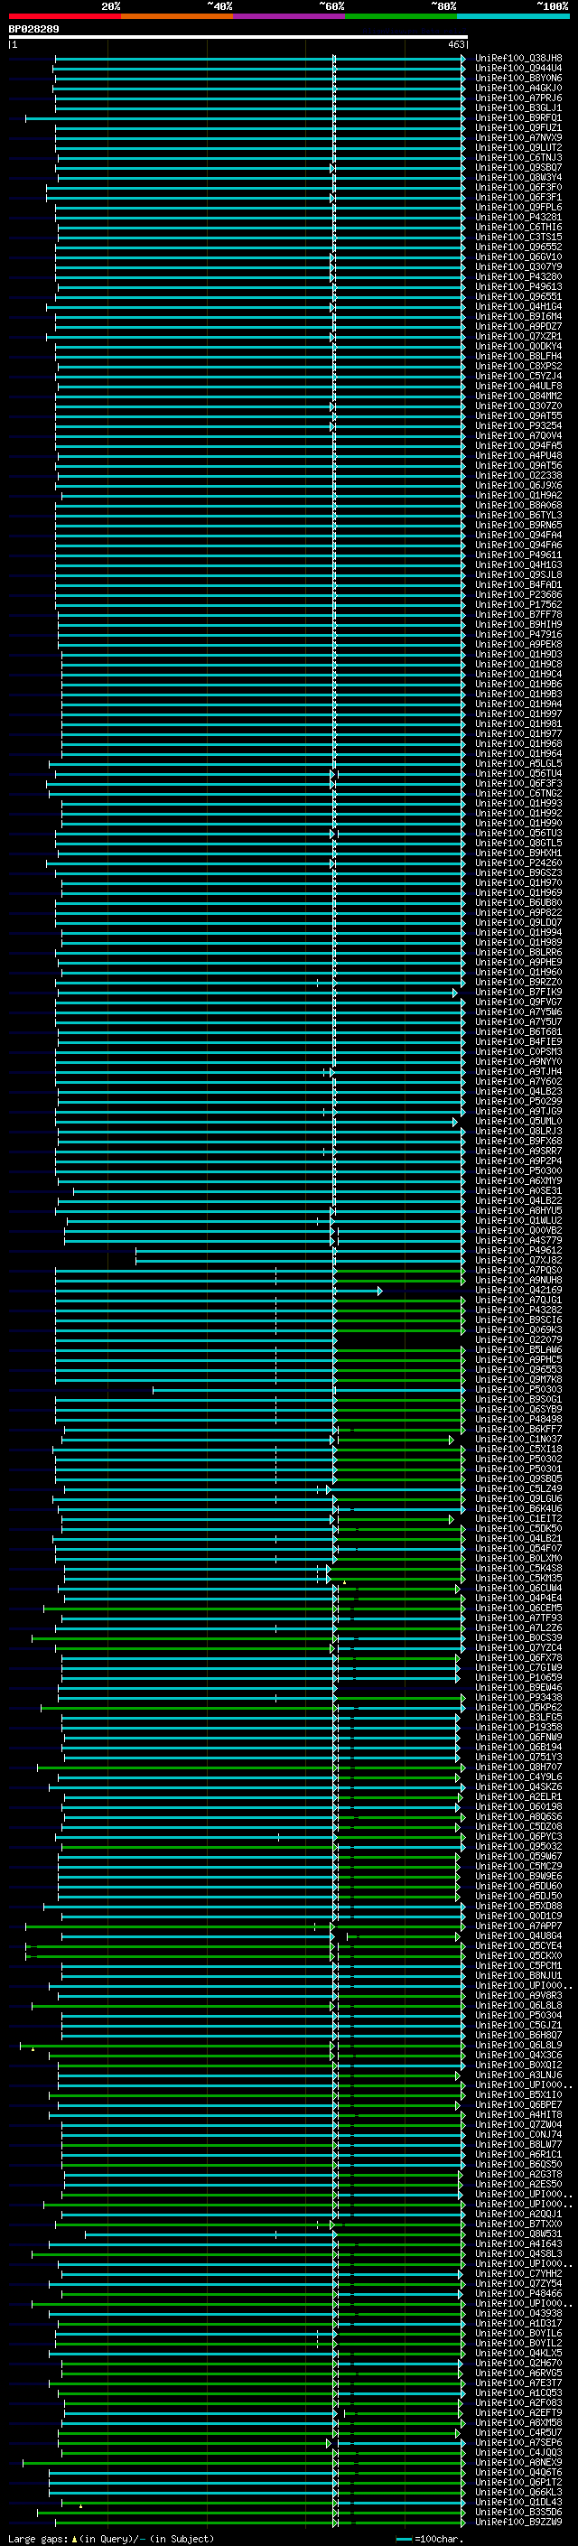Select the UniRef100_A9PEK8 label
578x2546 pixels.
(517, 645)
